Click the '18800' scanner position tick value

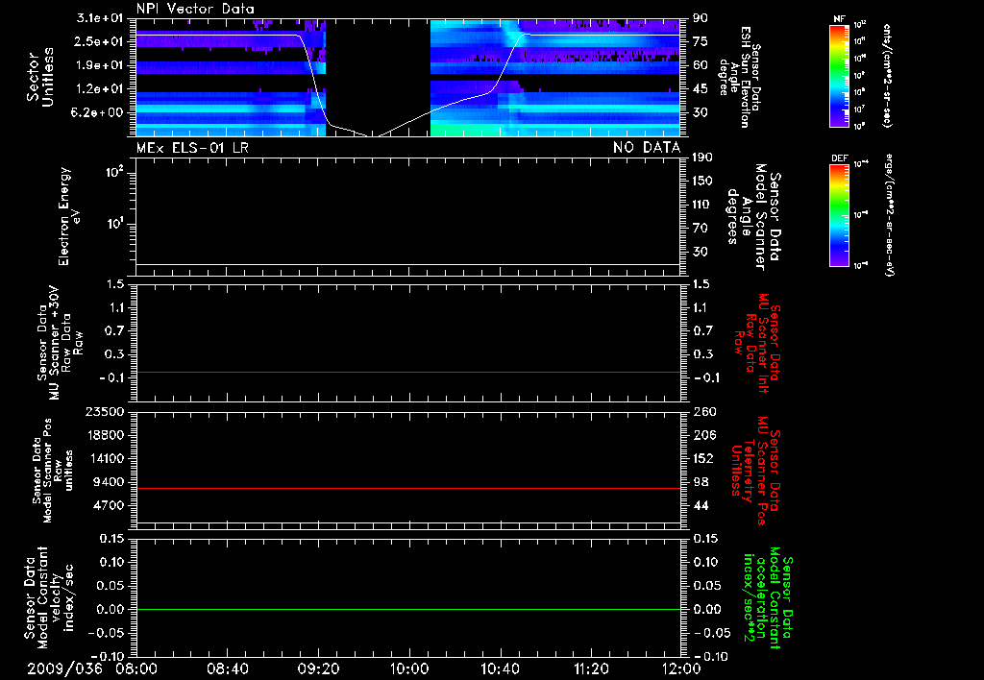pyautogui.click(x=104, y=435)
